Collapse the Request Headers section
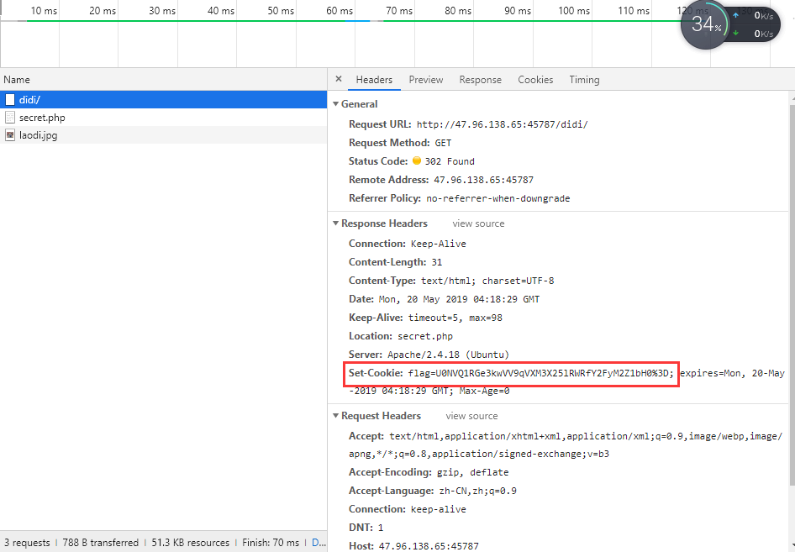The image size is (795, 552). tap(335, 416)
